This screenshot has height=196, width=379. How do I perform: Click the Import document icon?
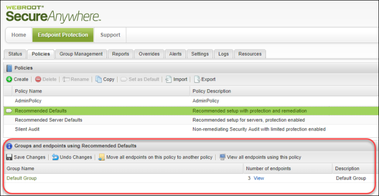pos(169,79)
